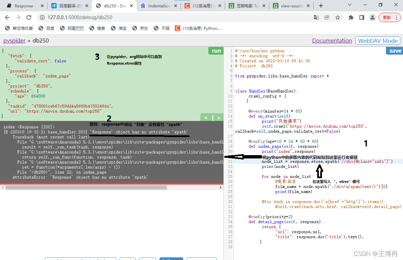Open the extensions puzzle icon
The image size is (403, 260).
[x=351, y=17]
